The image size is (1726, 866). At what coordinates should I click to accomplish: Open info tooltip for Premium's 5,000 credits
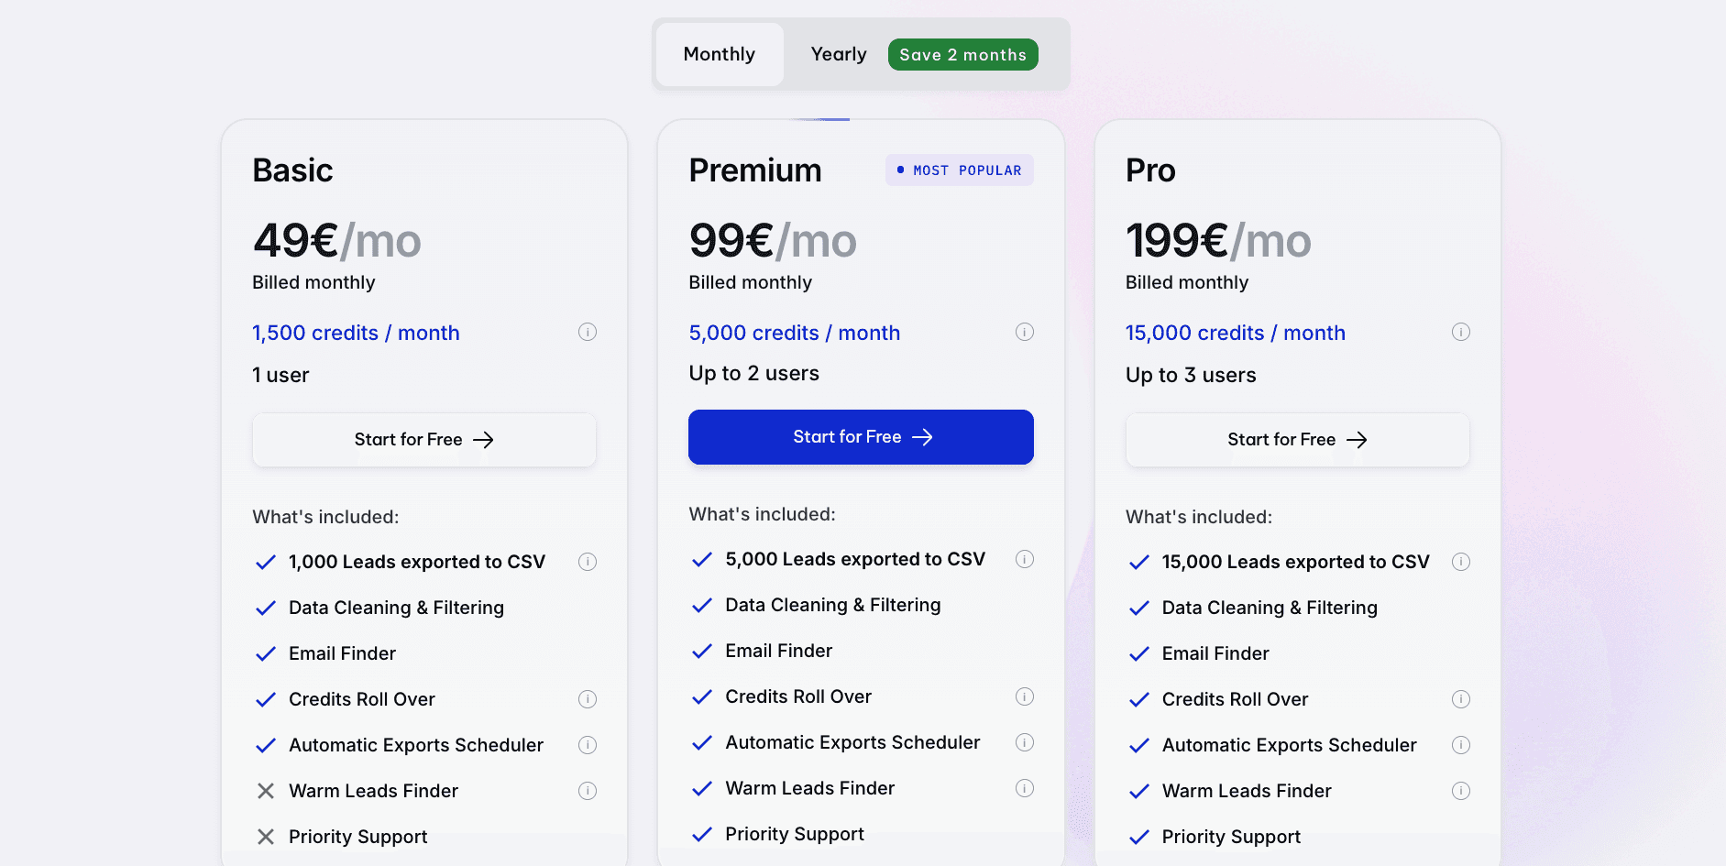[1025, 332]
